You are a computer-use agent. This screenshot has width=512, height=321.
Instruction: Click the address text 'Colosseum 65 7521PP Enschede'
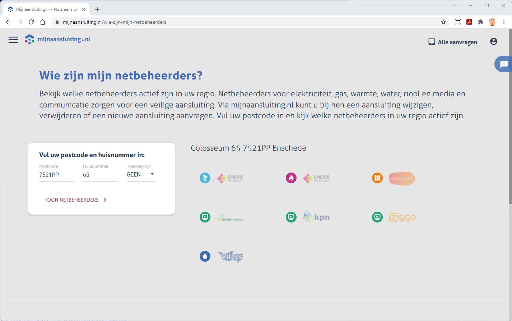point(248,148)
